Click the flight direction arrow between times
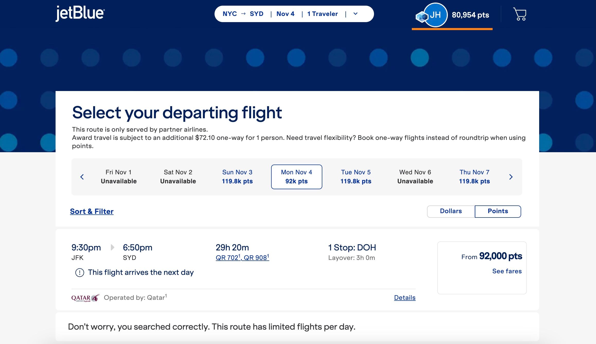596x344 pixels. click(112, 247)
